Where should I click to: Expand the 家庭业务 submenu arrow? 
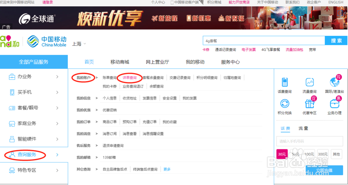click(57, 124)
